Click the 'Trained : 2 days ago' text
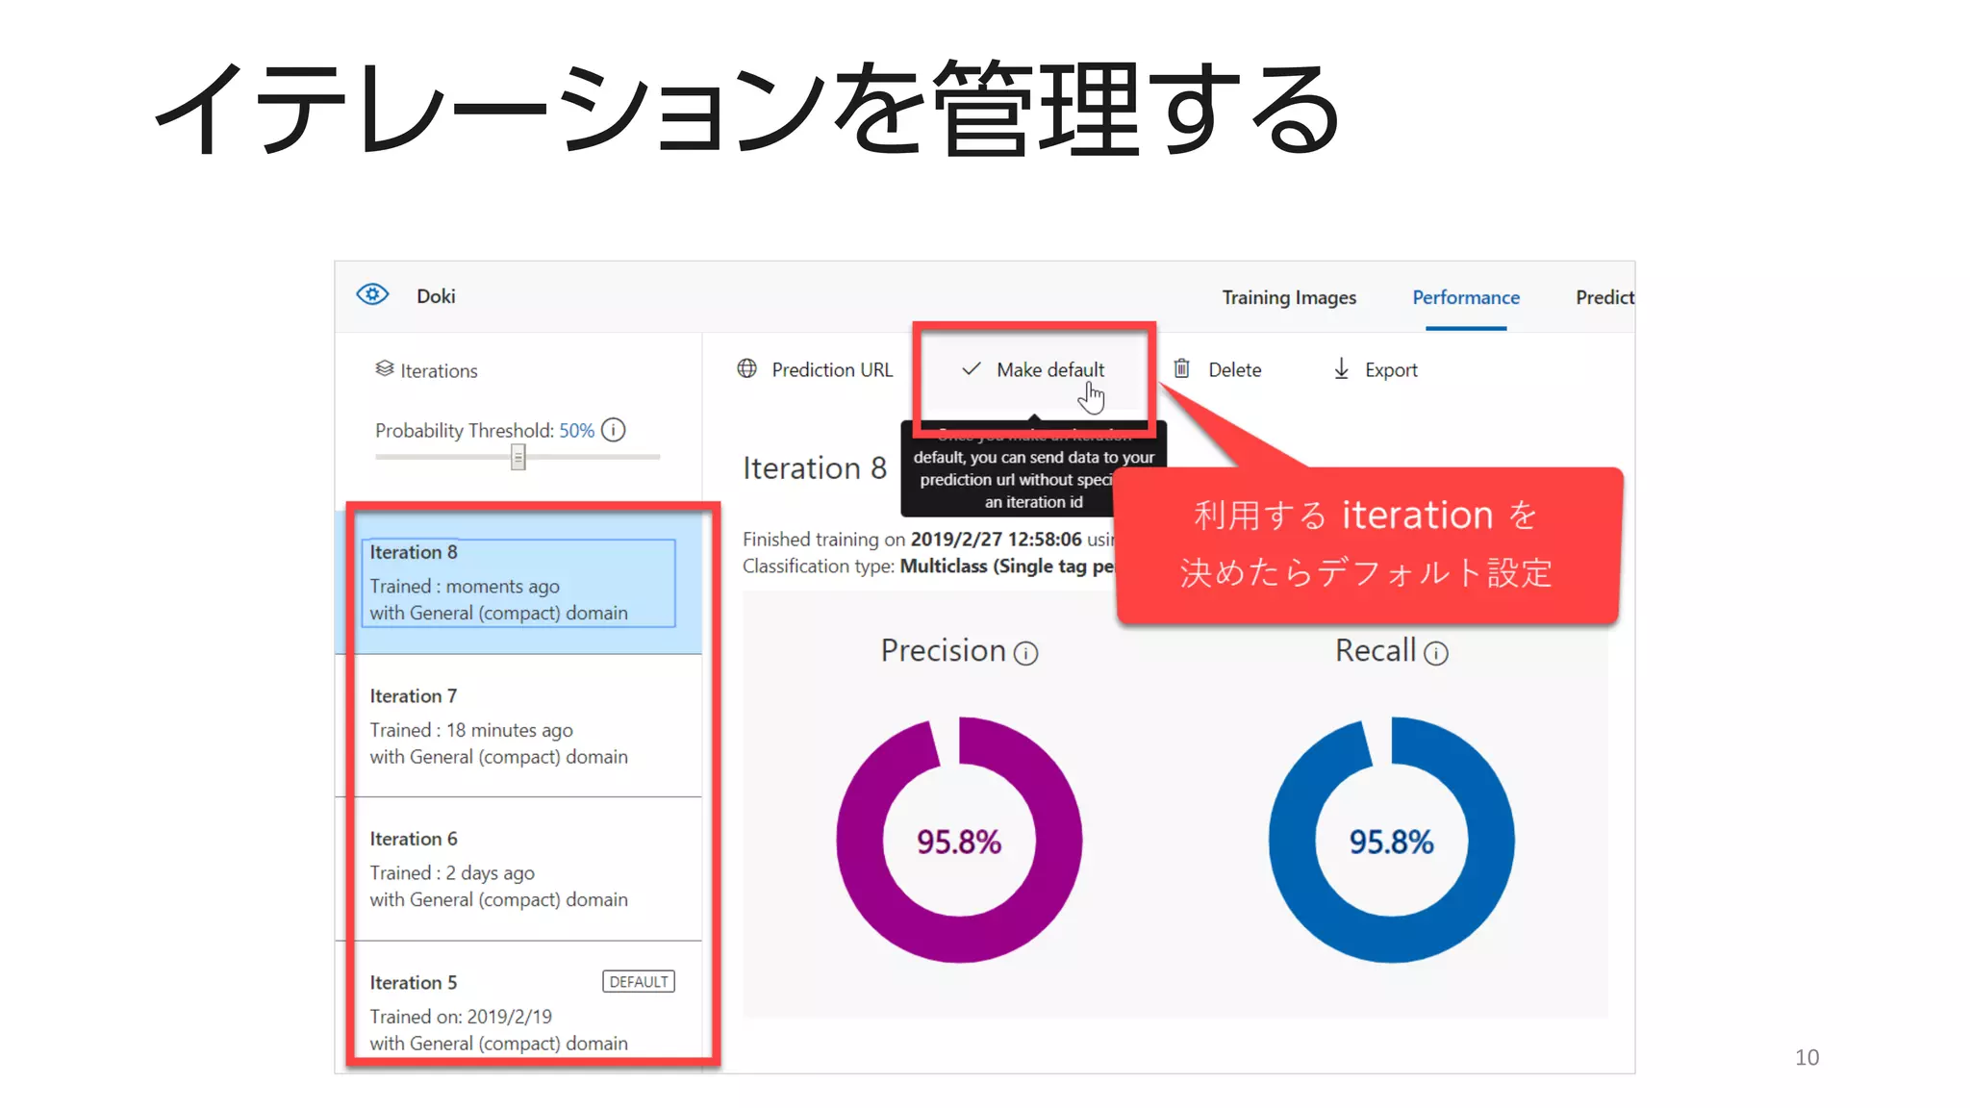The image size is (1970, 1108). coord(452,872)
